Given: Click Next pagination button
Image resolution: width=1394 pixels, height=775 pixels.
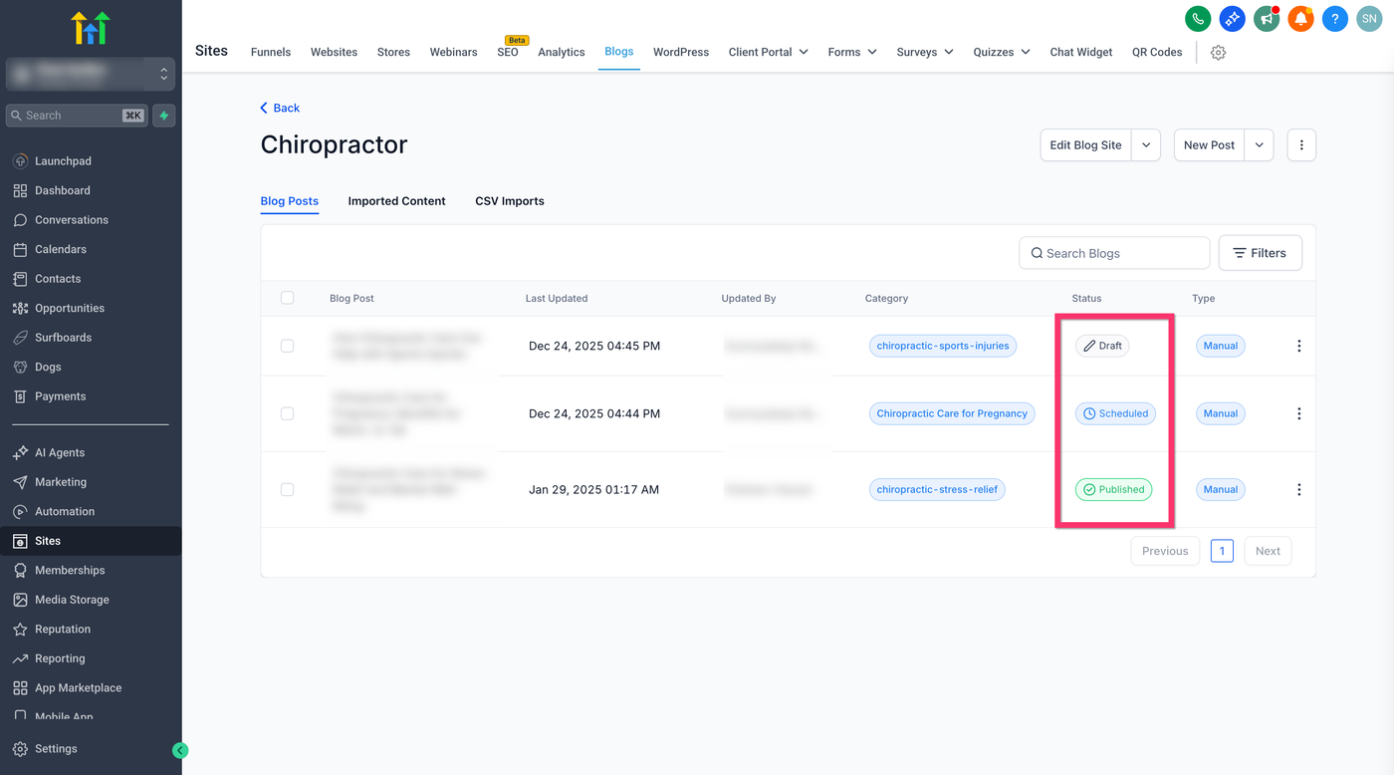Looking at the screenshot, I should 1268,551.
